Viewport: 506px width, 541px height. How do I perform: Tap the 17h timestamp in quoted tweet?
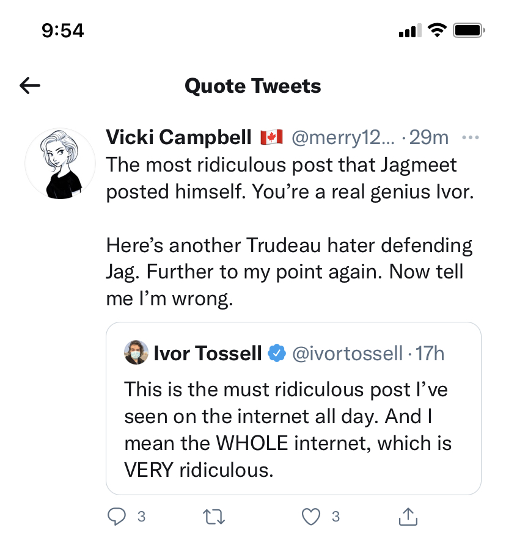click(430, 353)
